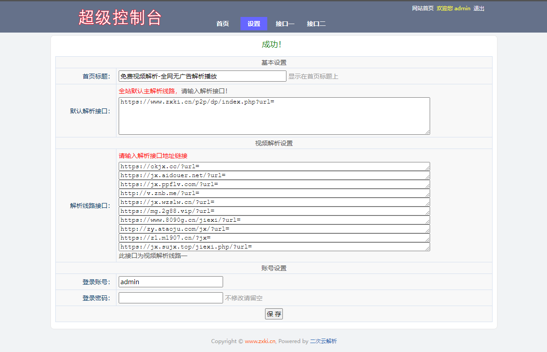Focus the empty 登录密码 password field

coord(170,297)
